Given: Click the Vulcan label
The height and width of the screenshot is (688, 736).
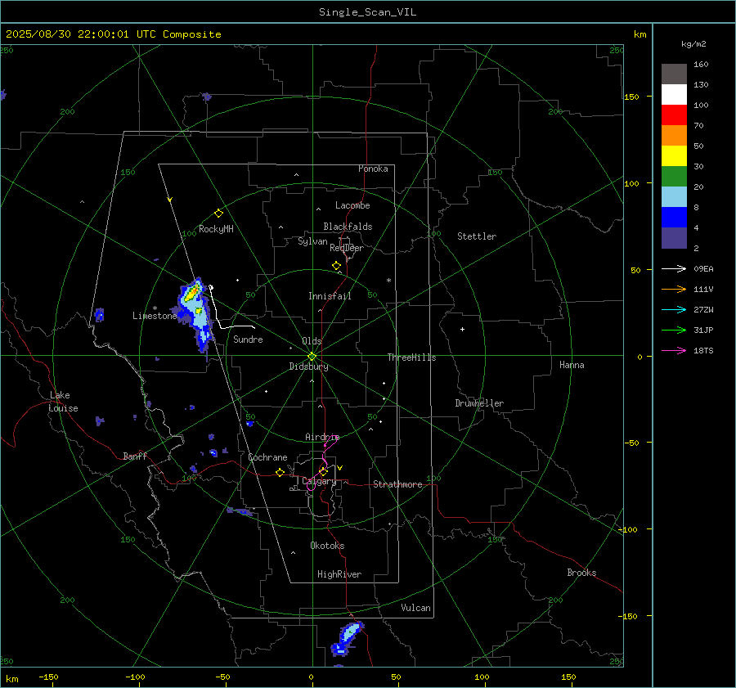Looking at the screenshot, I should [415, 607].
